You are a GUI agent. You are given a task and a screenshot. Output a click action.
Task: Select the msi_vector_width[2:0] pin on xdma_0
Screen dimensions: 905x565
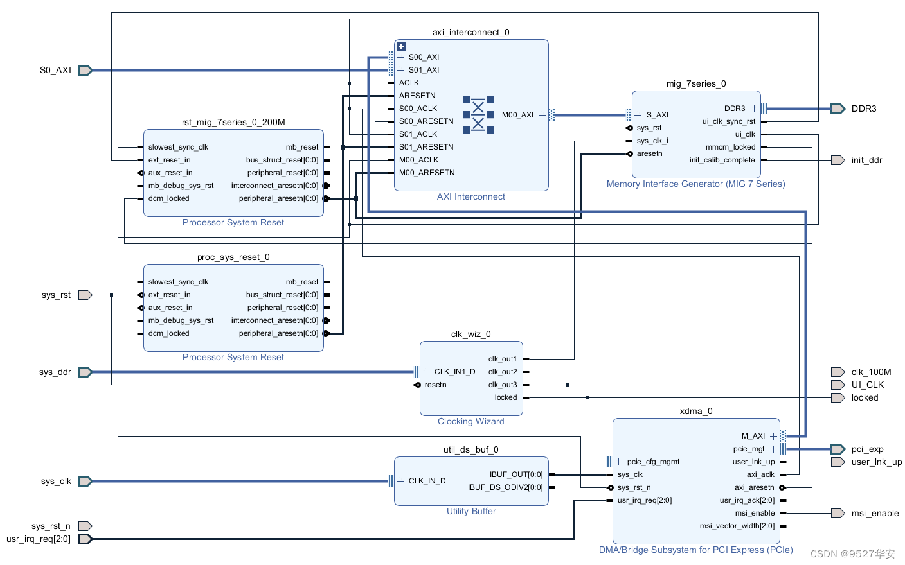tap(737, 526)
